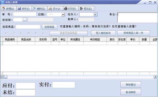The width and height of the screenshot is (158, 97).
Task: Click the 选择商品 text input
Action: (28, 27)
